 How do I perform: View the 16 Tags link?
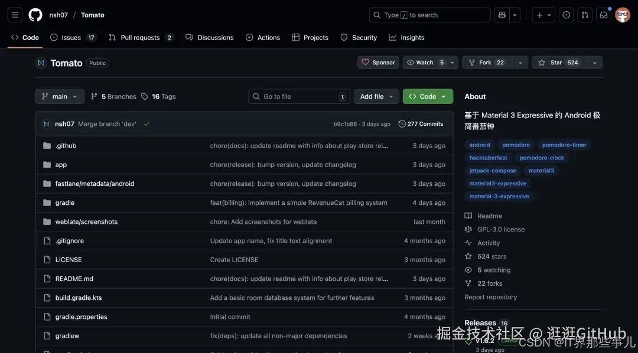coord(159,96)
